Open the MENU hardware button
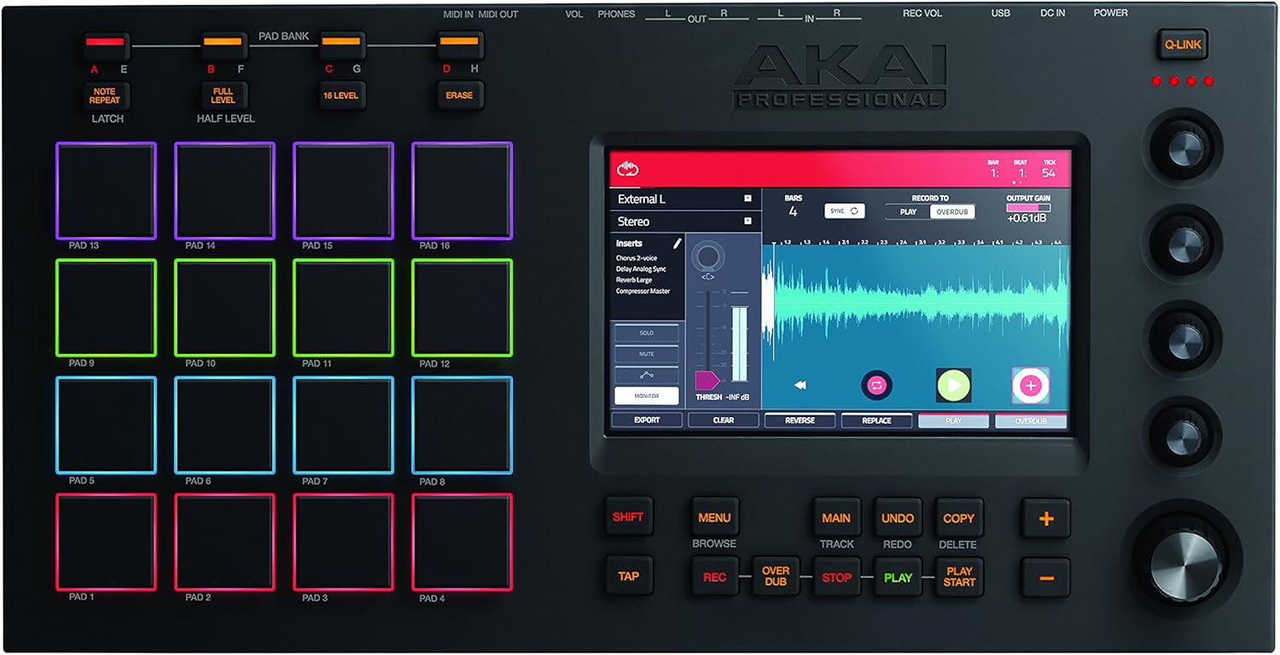The image size is (1280, 655). pos(714,518)
